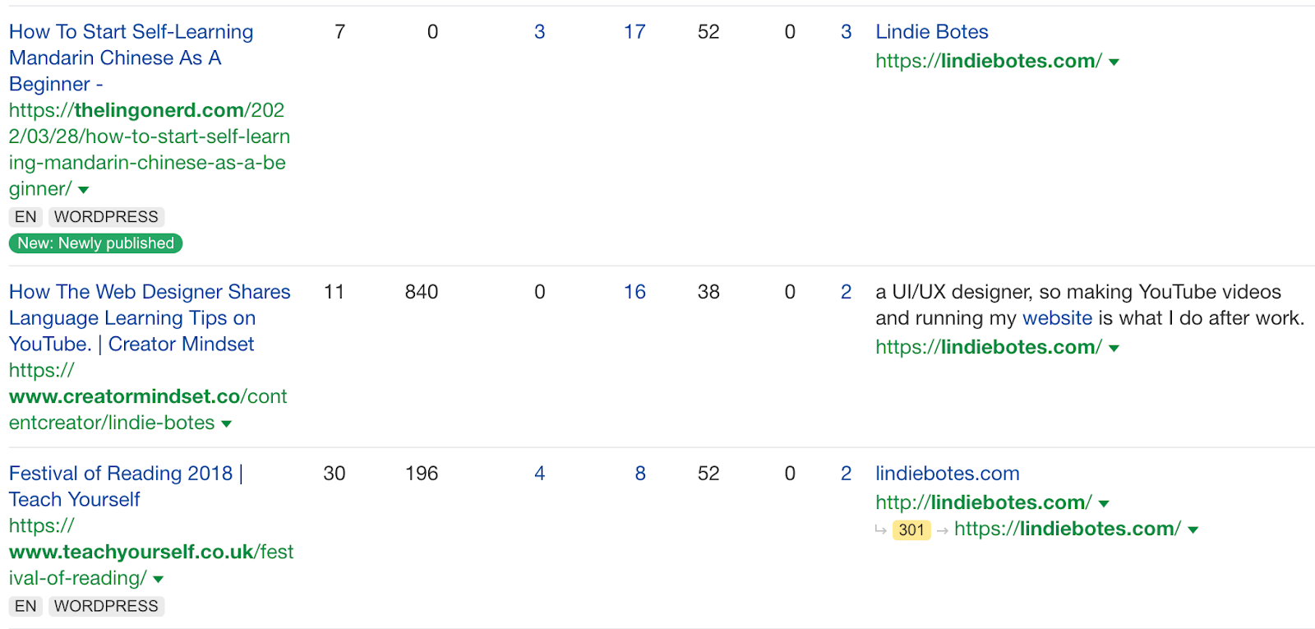Open the "lindiebotes.com" anchor text link
This screenshot has width=1315, height=629.
pyautogui.click(x=947, y=474)
